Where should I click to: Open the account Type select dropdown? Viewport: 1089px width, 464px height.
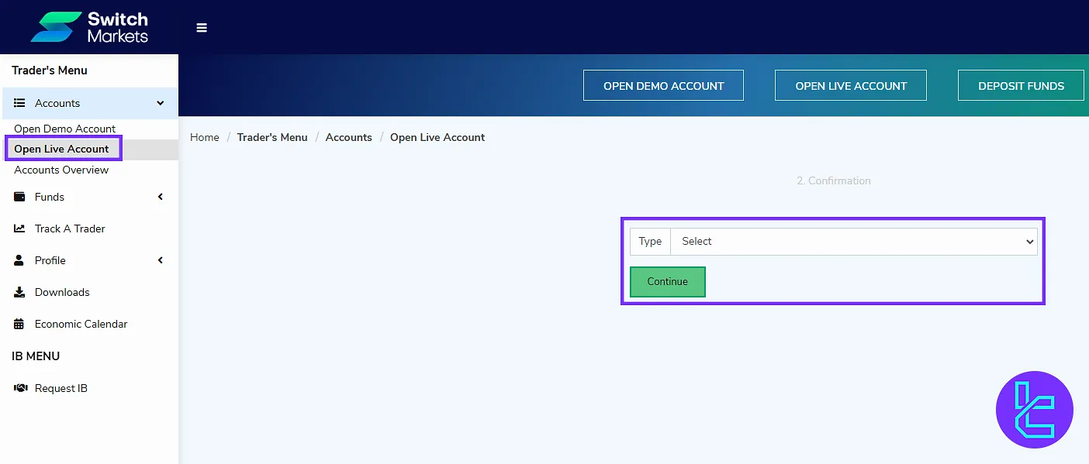coord(853,242)
